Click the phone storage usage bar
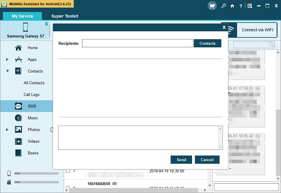This screenshot has width=281, height=193. pos(37,173)
